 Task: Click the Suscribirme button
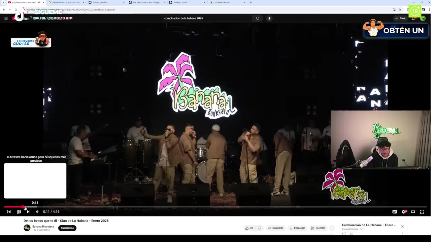pos(67,228)
